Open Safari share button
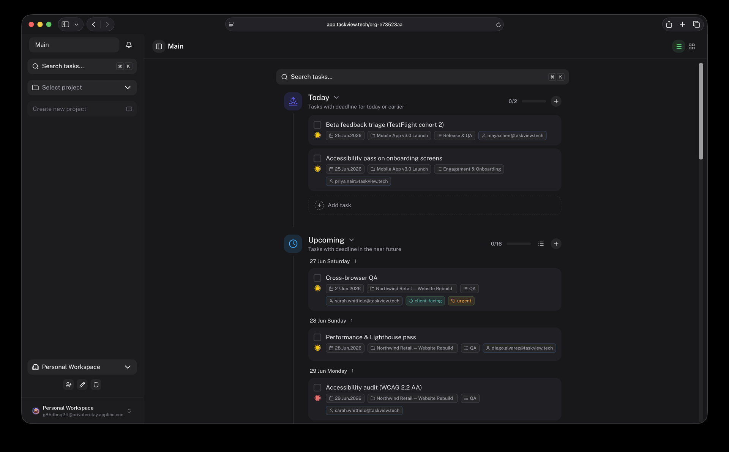Image resolution: width=729 pixels, height=452 pixels. pyautogui.click(x=669, y=24)
